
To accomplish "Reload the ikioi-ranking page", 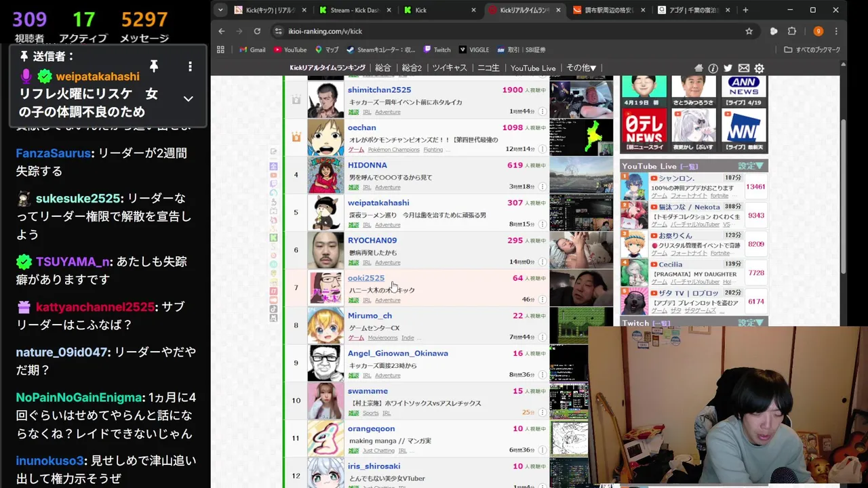I will pos(257,31).
